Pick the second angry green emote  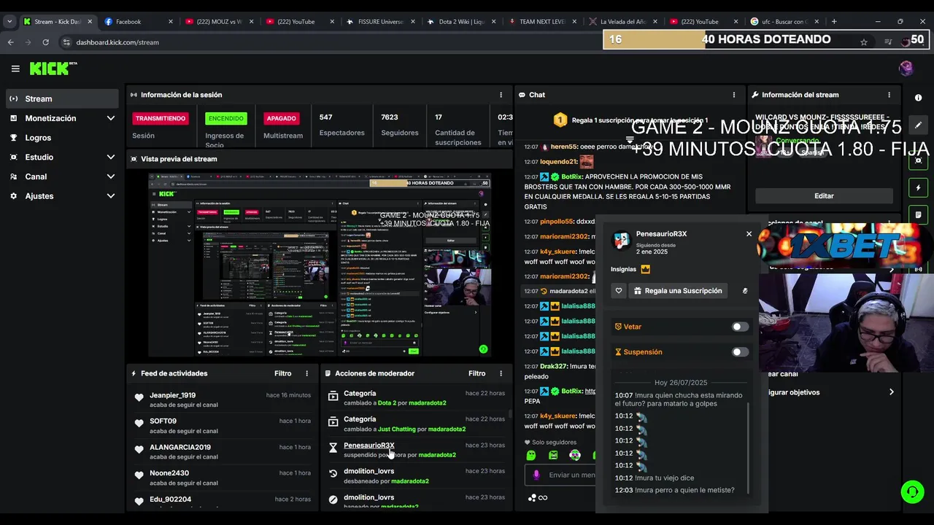[x=553, y=455]
